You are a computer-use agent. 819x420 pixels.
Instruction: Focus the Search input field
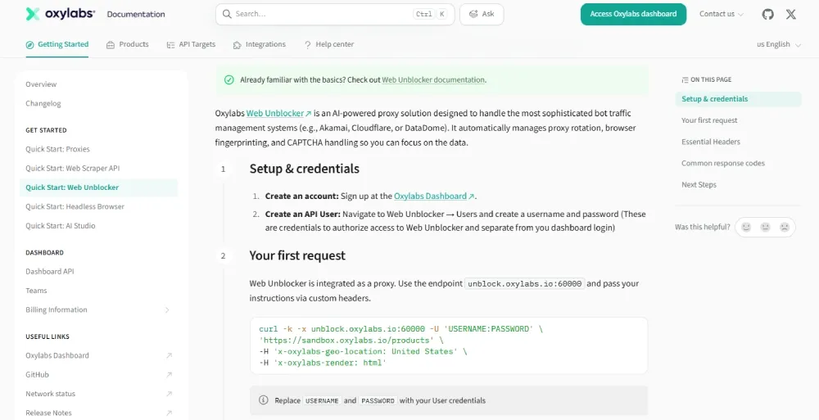(x=335, y=14)
